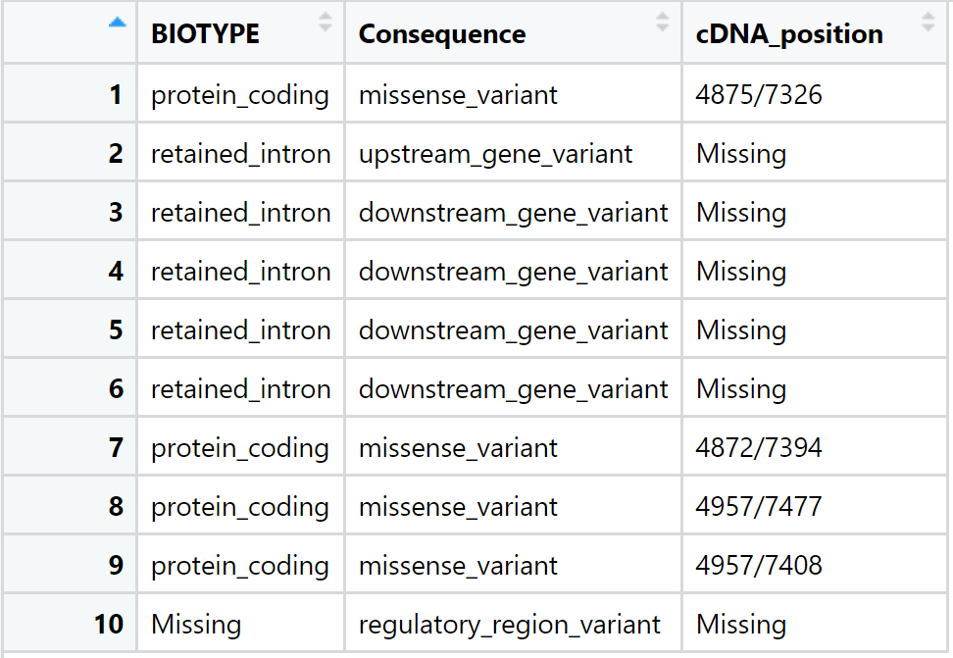Image resolution: width=953 pixels, height=658 pixels.
Task: Select cell 4957/7477 in row 8
Action: pos(815,506)
